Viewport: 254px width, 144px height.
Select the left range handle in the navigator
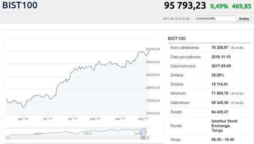tap(141, 132)
